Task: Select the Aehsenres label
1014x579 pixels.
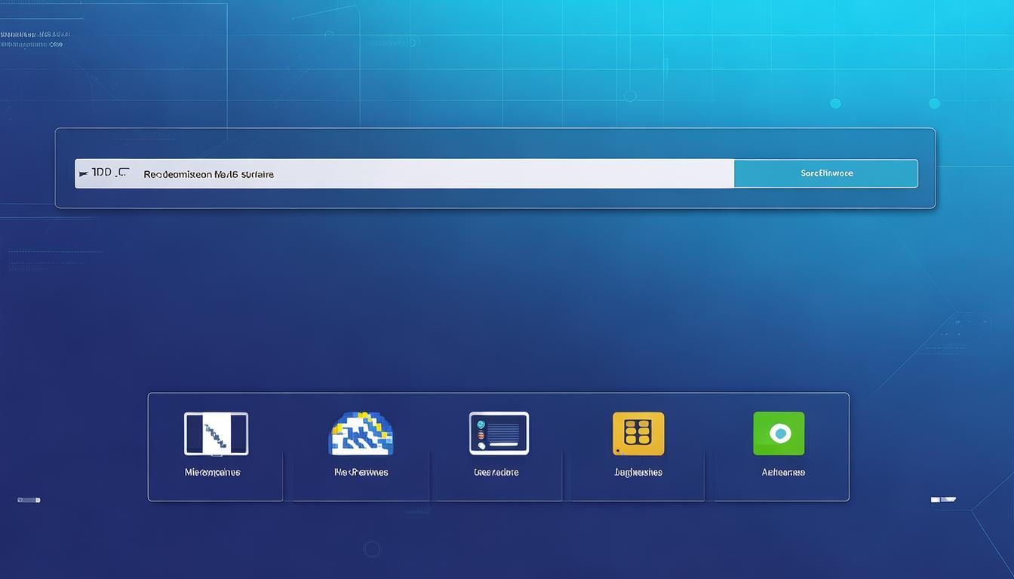Action: click(783, 473)
